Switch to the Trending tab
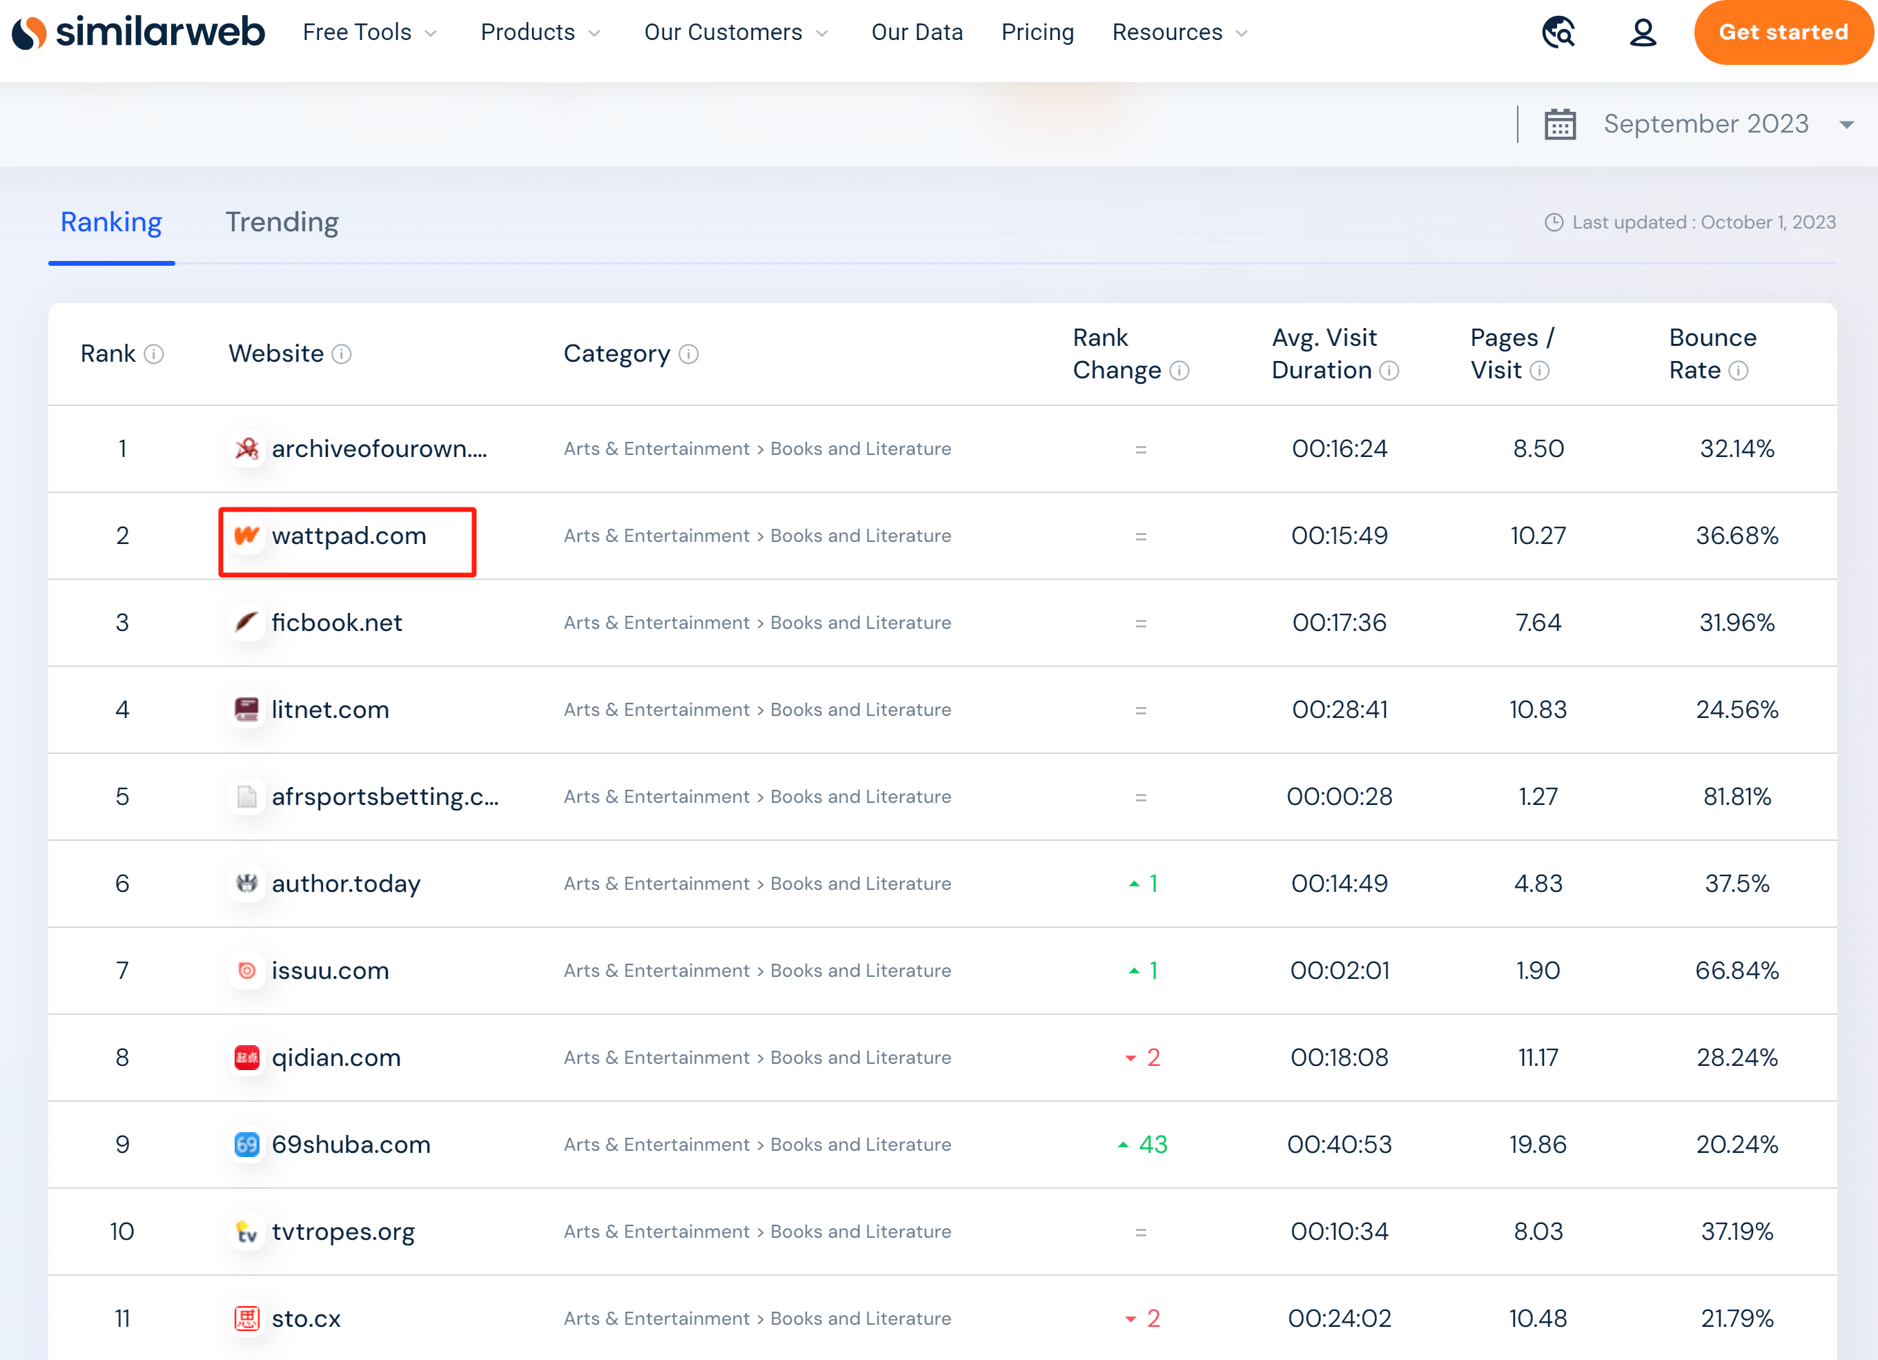The width and height of the screenshot is (1878, 1360). [282, 222]
